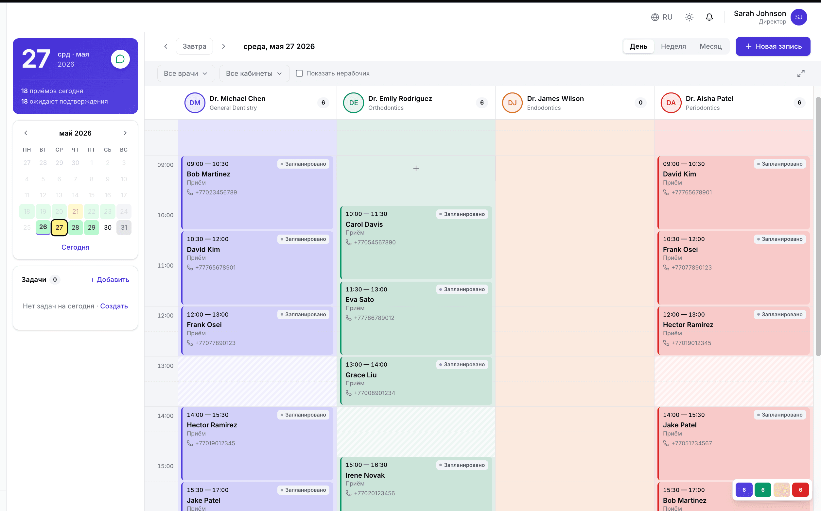This screenshot has width=821, height=511.
Task: Open the Все кабинеты dropdown
Action: pyautogui.click(x=254, y=73)
